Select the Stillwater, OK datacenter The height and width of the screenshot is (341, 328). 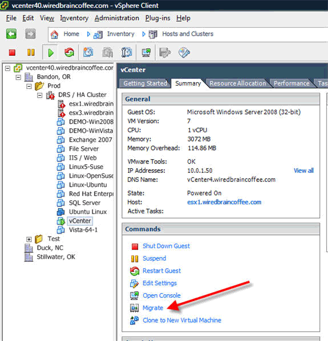(x=56, y=257)
